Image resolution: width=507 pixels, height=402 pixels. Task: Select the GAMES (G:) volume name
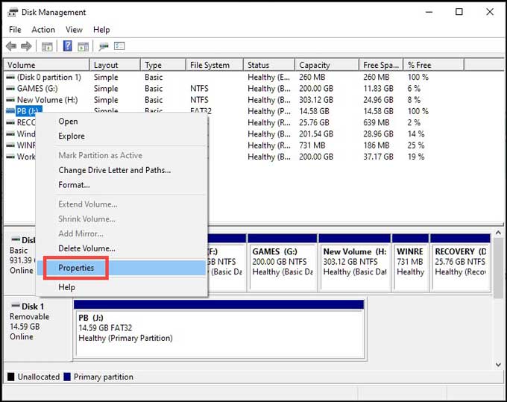tap(37, 89)
